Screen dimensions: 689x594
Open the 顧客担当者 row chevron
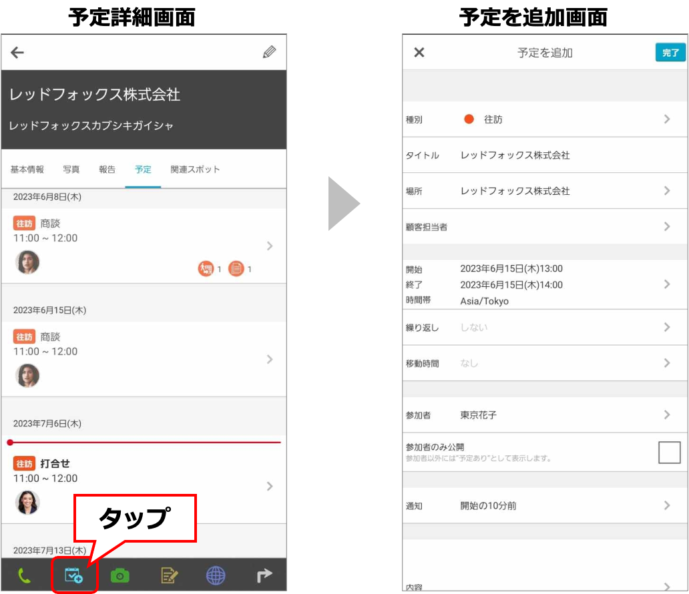click(x=667, y=227)
